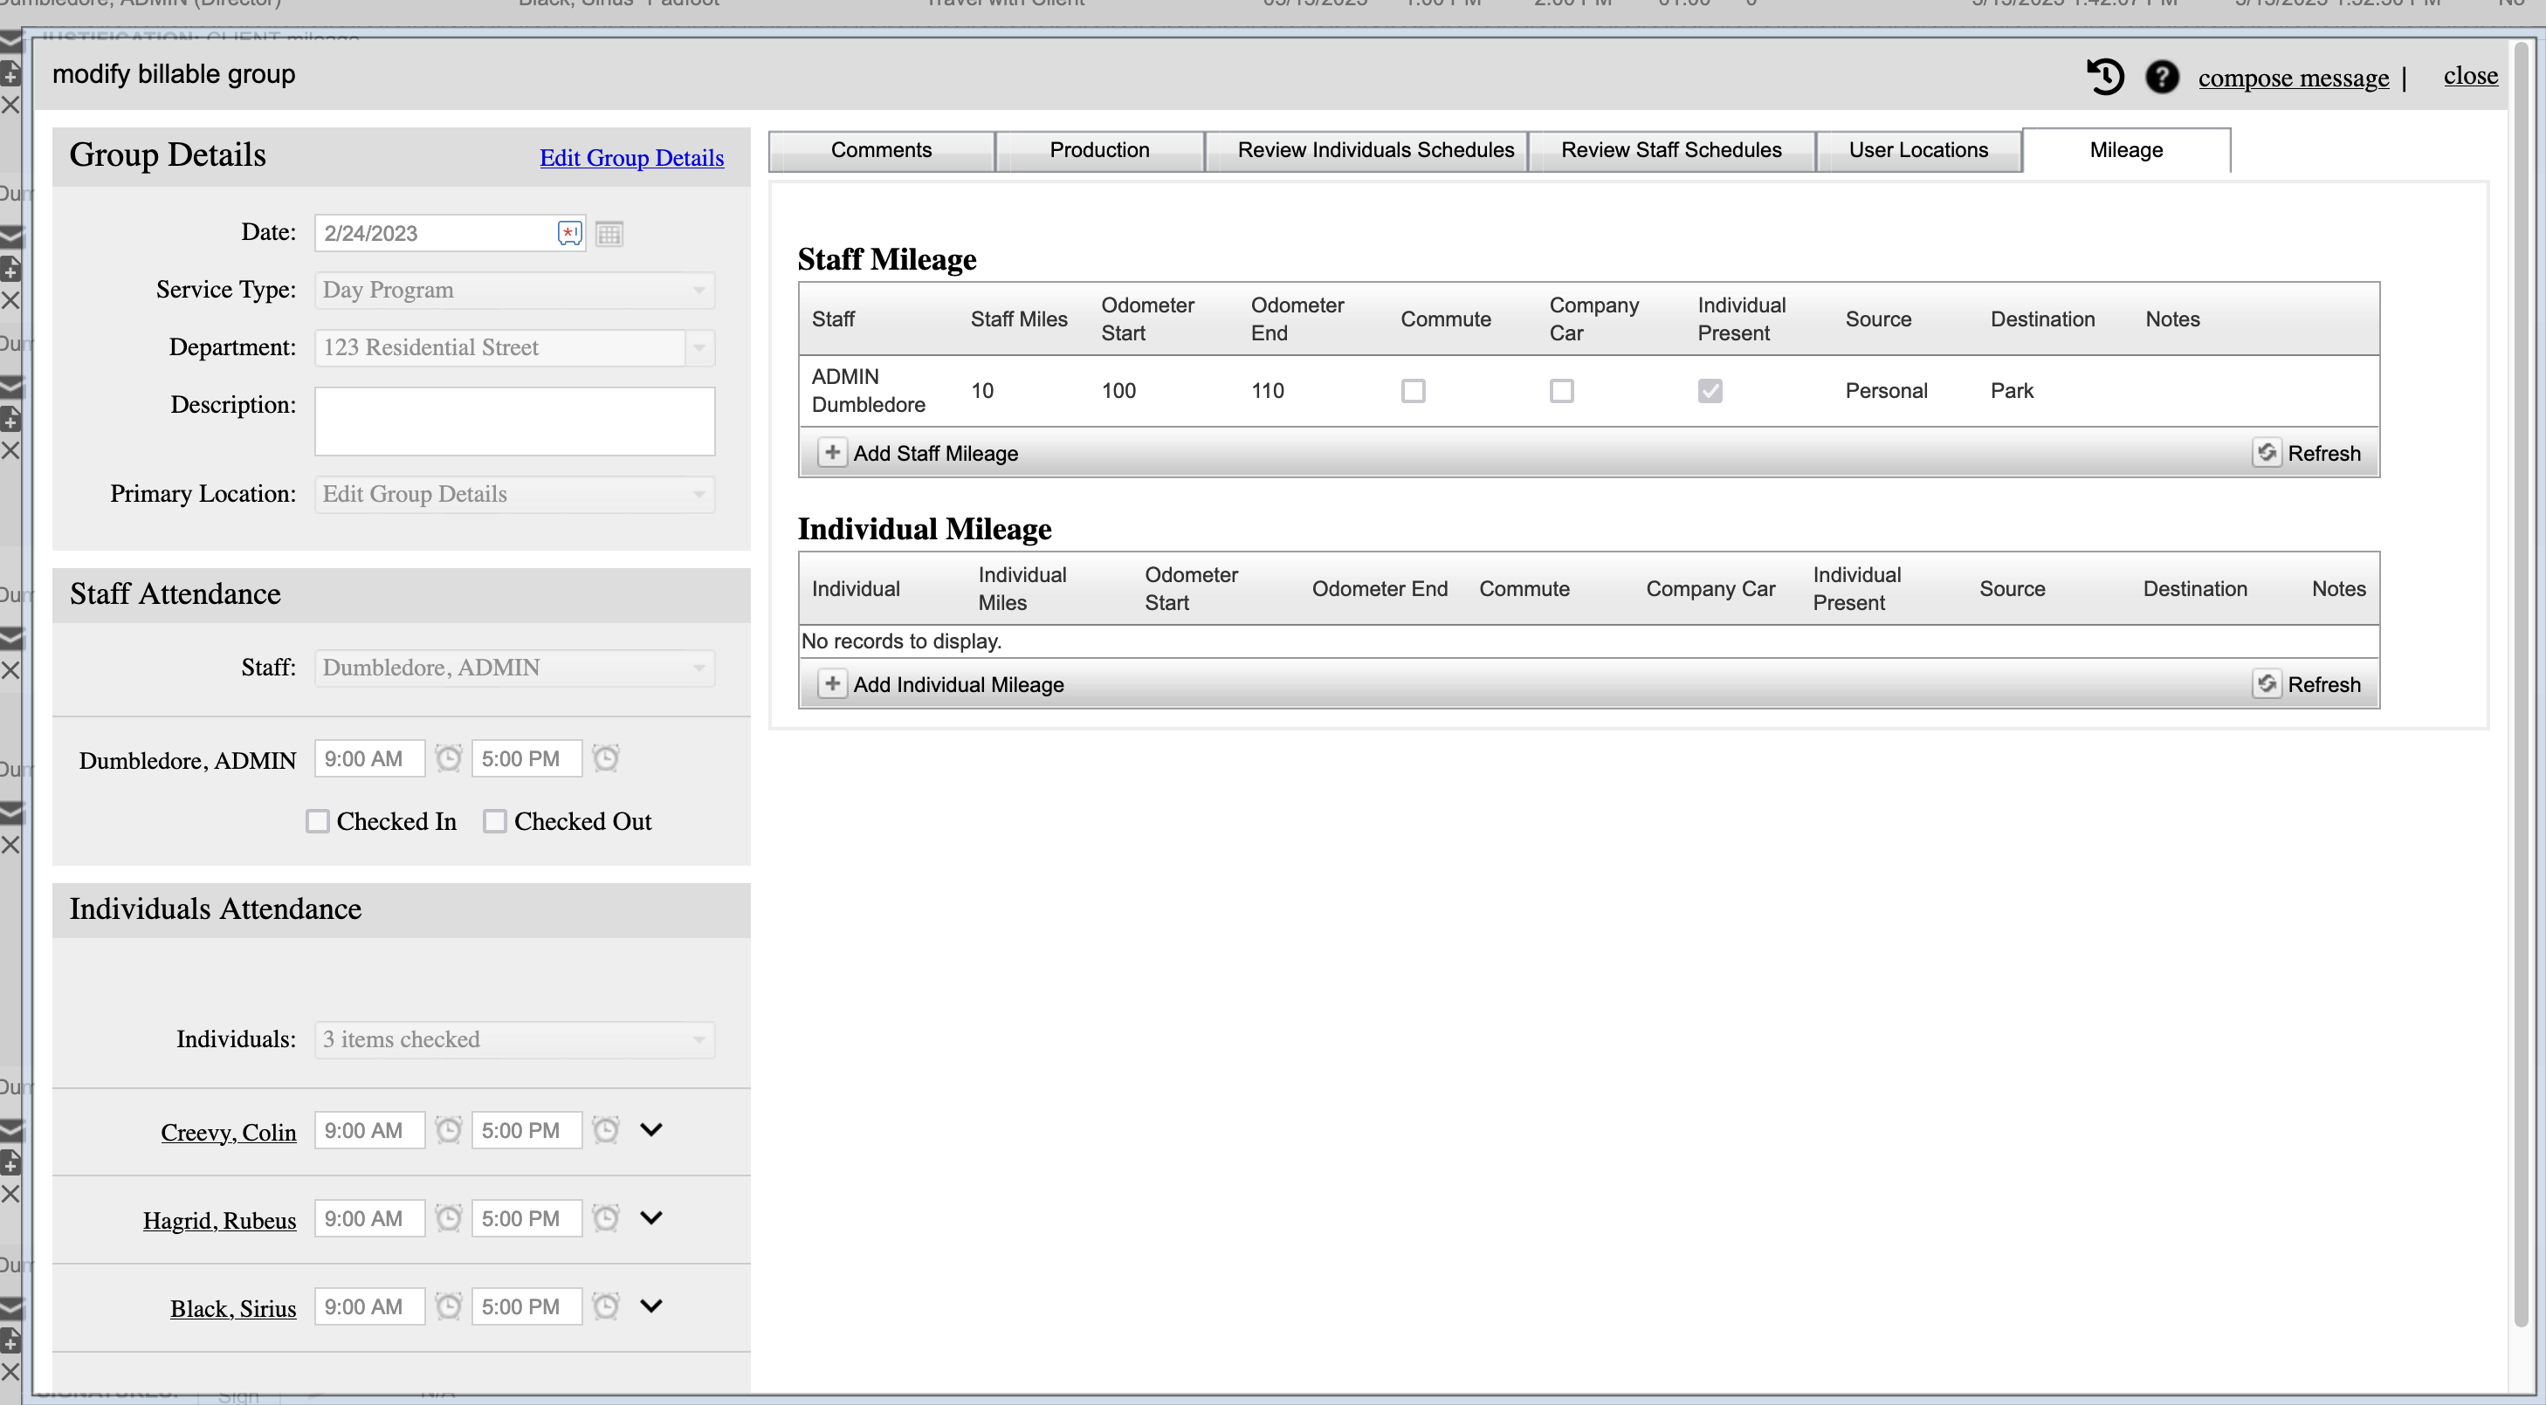Screen dimensions: 2546x1405
Task: Expand Black, Sirius row chevron
Action: coord(650,1306)
